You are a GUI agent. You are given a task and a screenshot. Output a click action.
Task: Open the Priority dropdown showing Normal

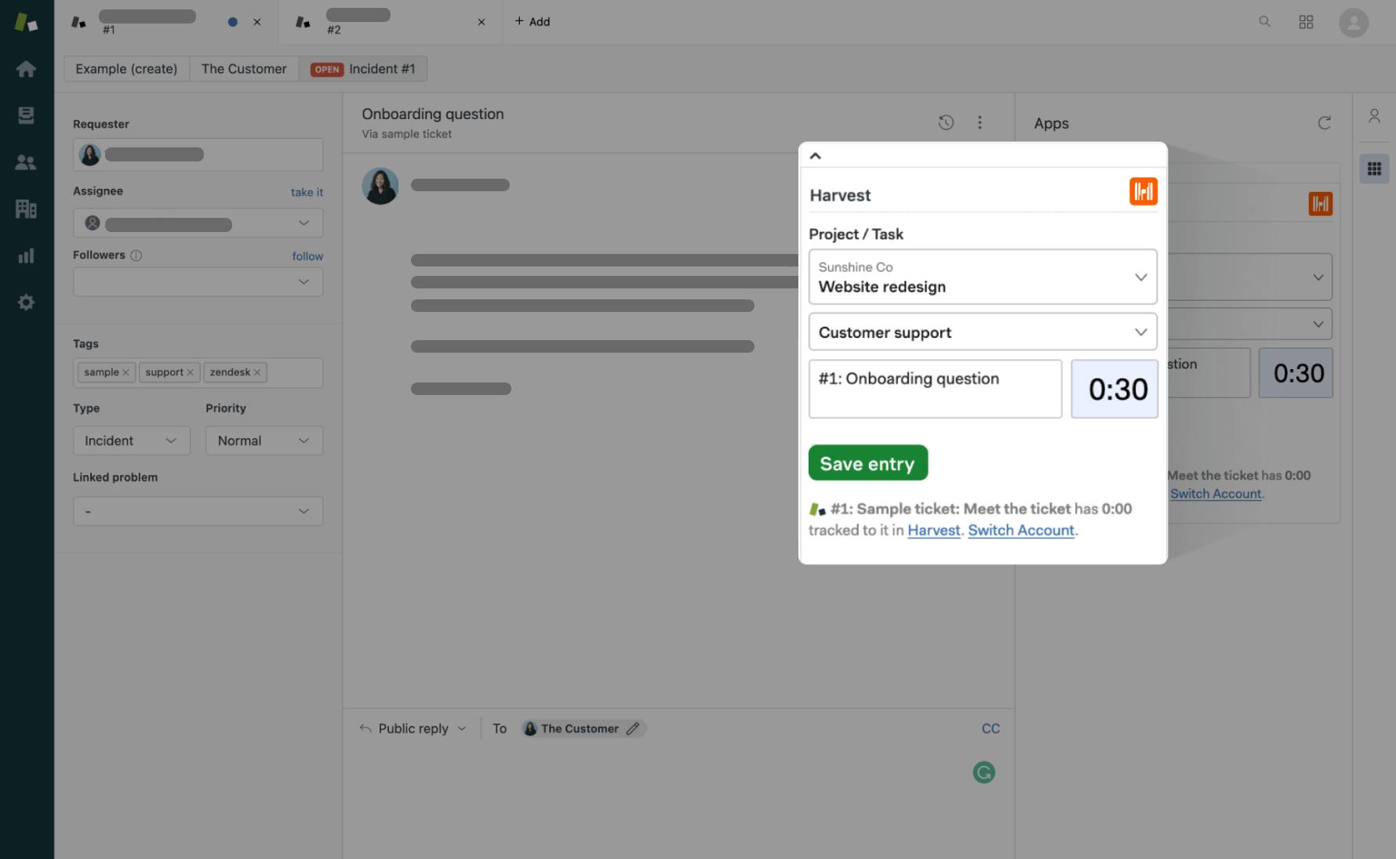pos(264,440)
